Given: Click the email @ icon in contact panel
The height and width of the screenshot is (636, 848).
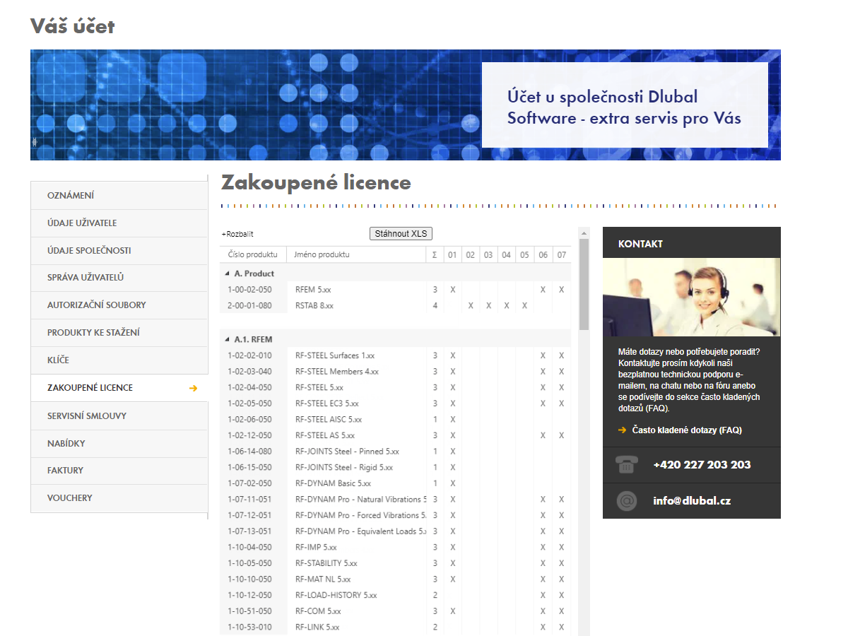Looking at the screenshot, I should click(627, 501).
